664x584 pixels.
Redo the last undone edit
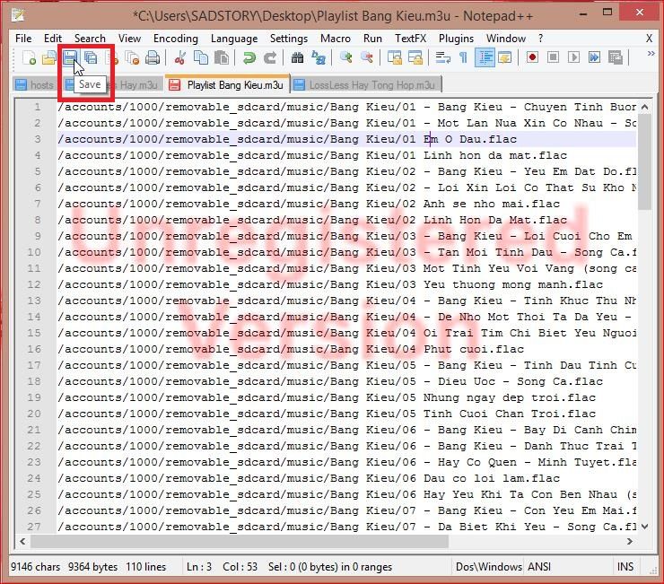[x=270, y=57]
